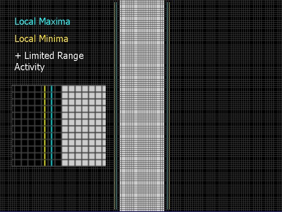Pick the thin cyan line right of gray band

tap(167, 106)
